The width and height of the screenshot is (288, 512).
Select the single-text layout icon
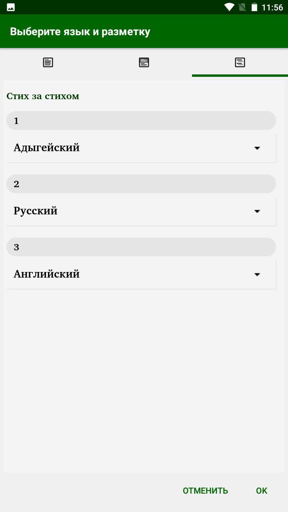48,62
